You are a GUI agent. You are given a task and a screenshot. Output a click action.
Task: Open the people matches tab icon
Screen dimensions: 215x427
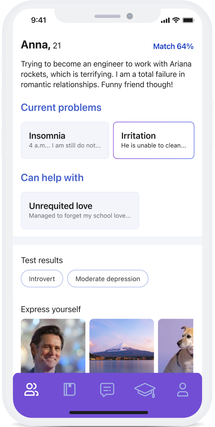point(31,390)
